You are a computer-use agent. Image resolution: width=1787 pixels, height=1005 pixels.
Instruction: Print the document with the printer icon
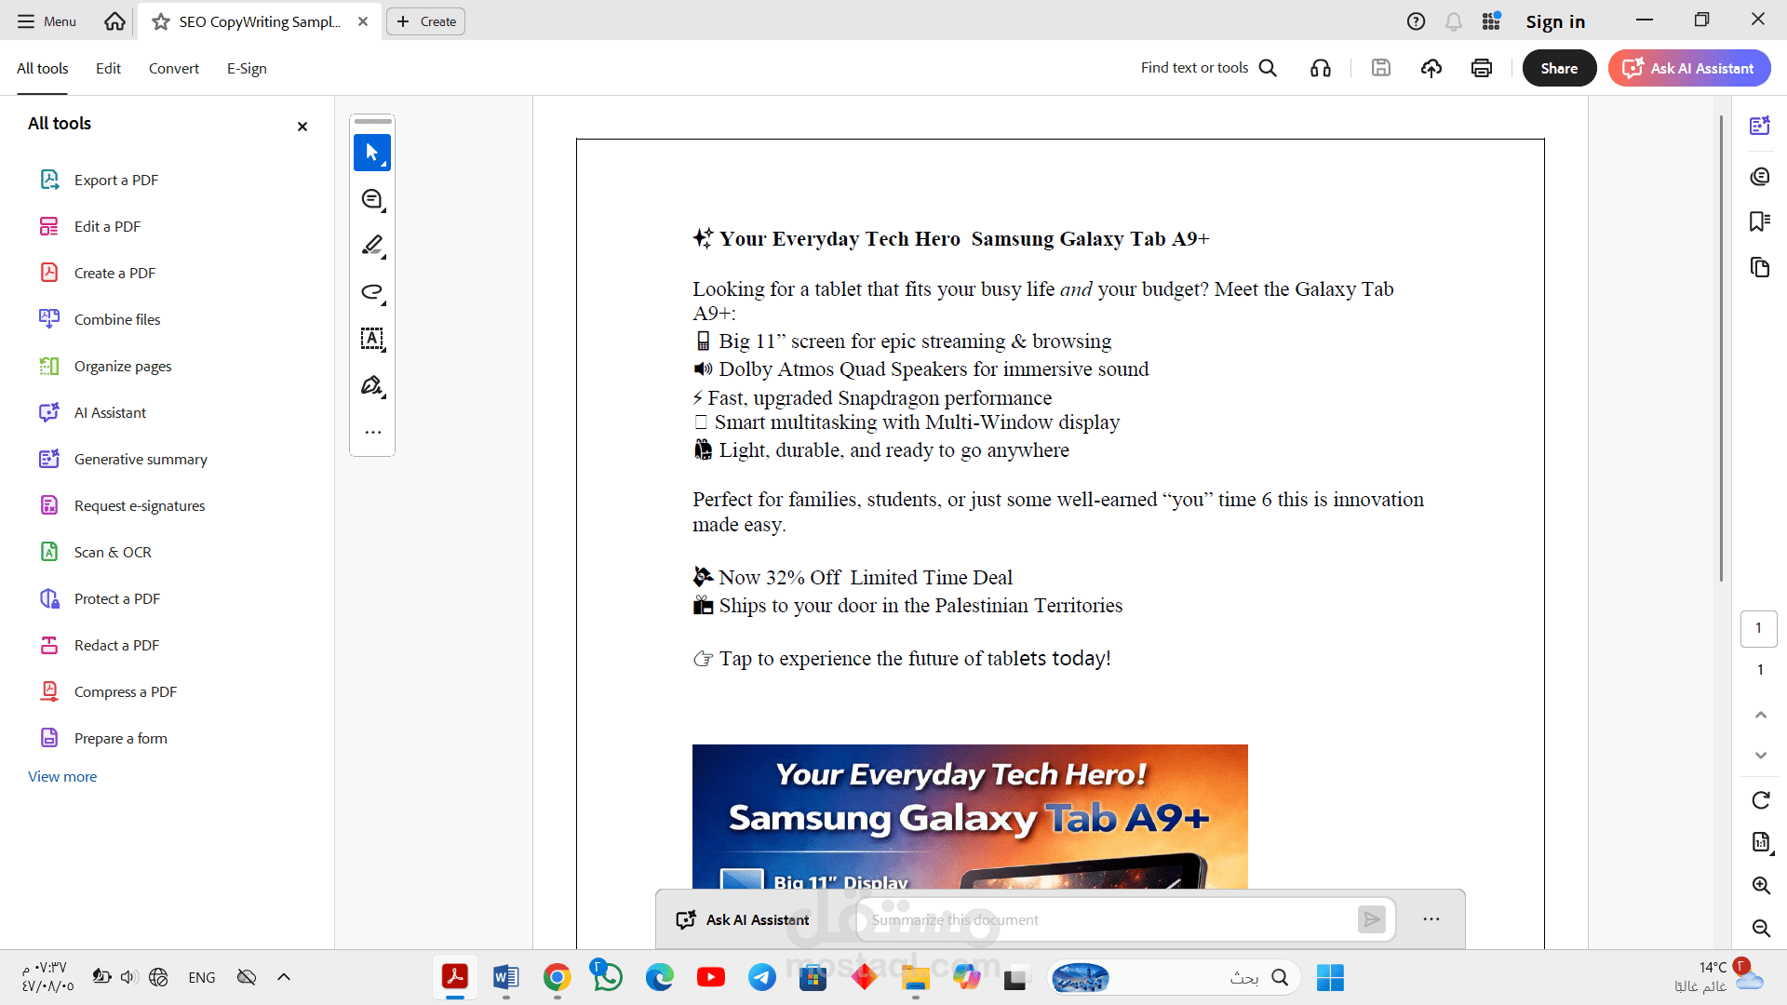1481,67
